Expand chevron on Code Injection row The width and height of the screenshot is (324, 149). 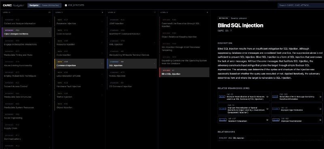click(102, 53)
